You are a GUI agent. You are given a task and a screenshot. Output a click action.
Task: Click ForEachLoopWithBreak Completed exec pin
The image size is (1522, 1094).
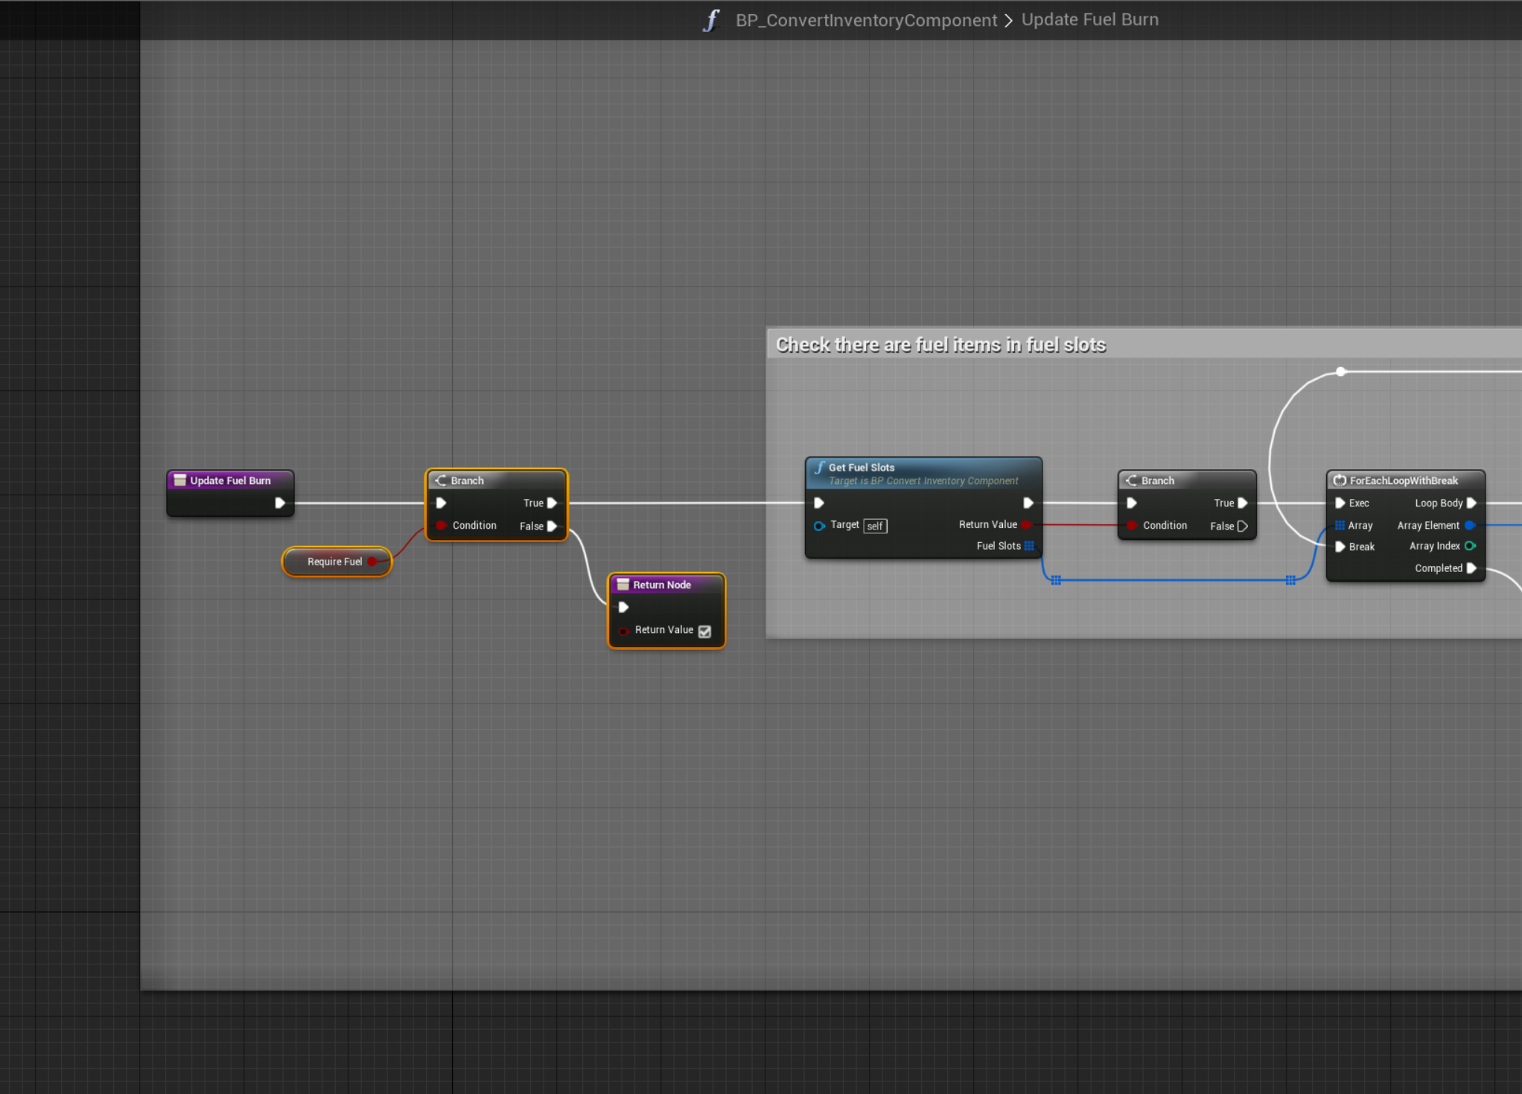click(x=1471, y=568)
